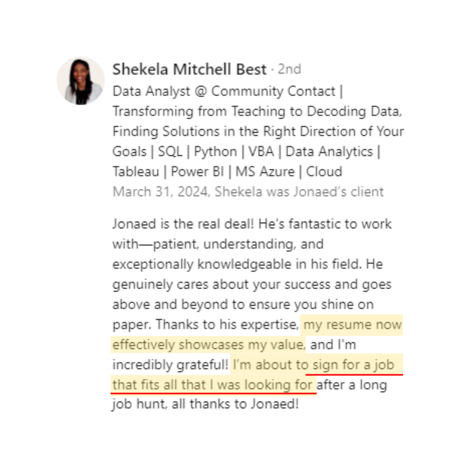The height and width of the screenshot is (465, 465).
Task: Click the 2nd connection degree label
Action: tap(289, 69)
